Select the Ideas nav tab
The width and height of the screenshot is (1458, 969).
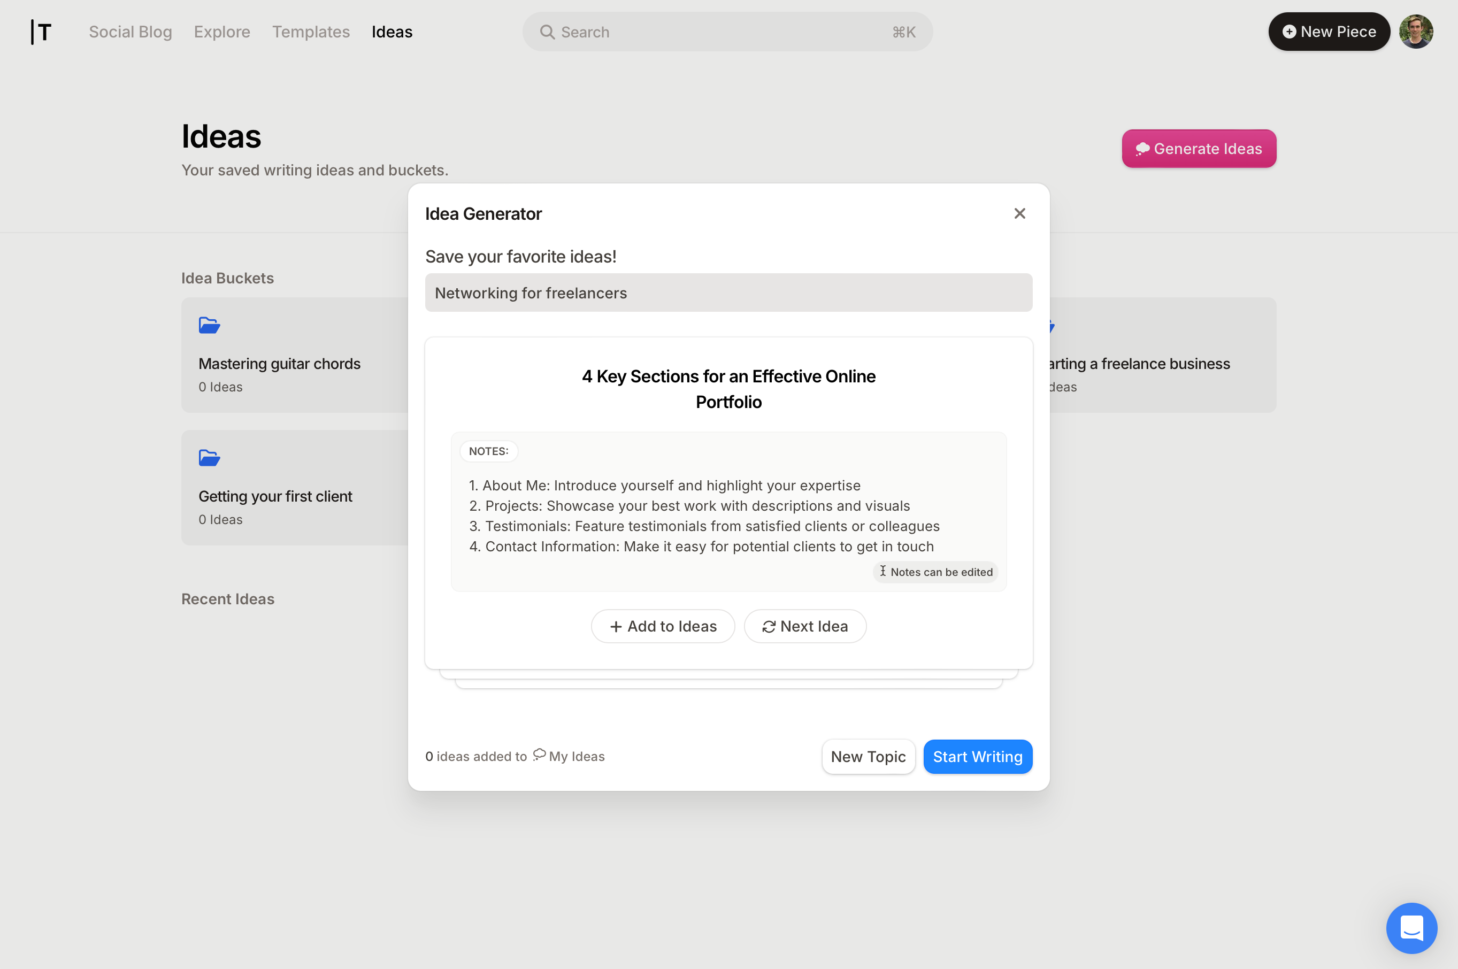[392, 32]
